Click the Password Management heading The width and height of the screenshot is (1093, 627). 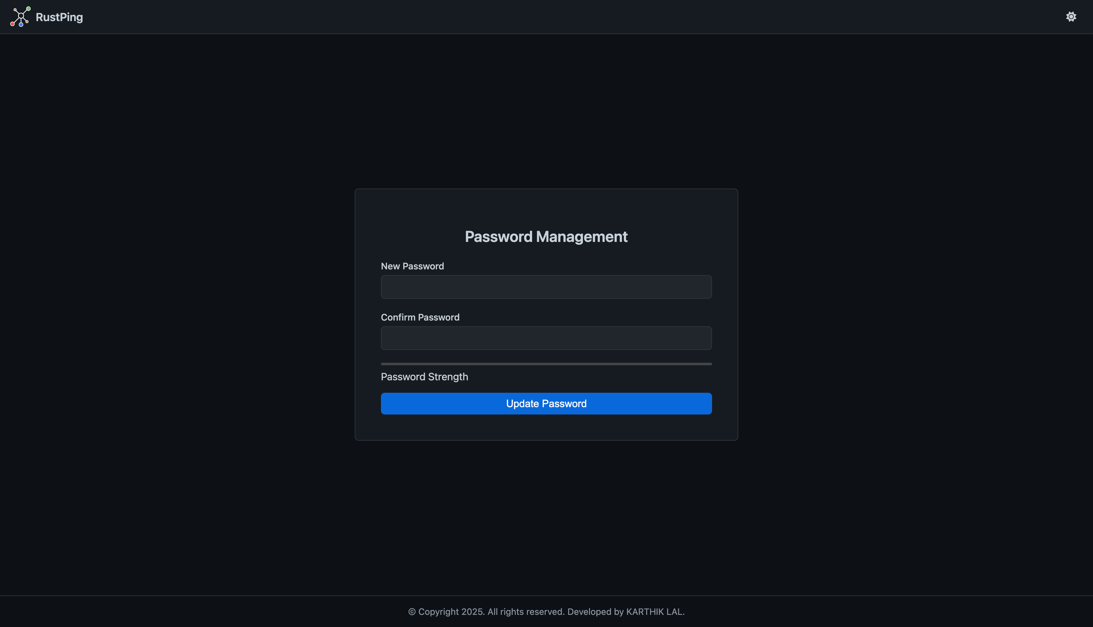point(546,236)
